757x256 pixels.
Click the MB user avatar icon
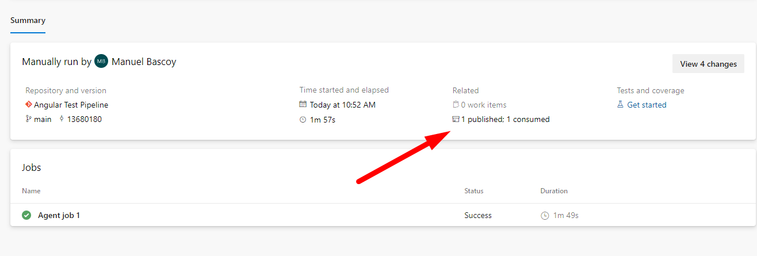101,62
